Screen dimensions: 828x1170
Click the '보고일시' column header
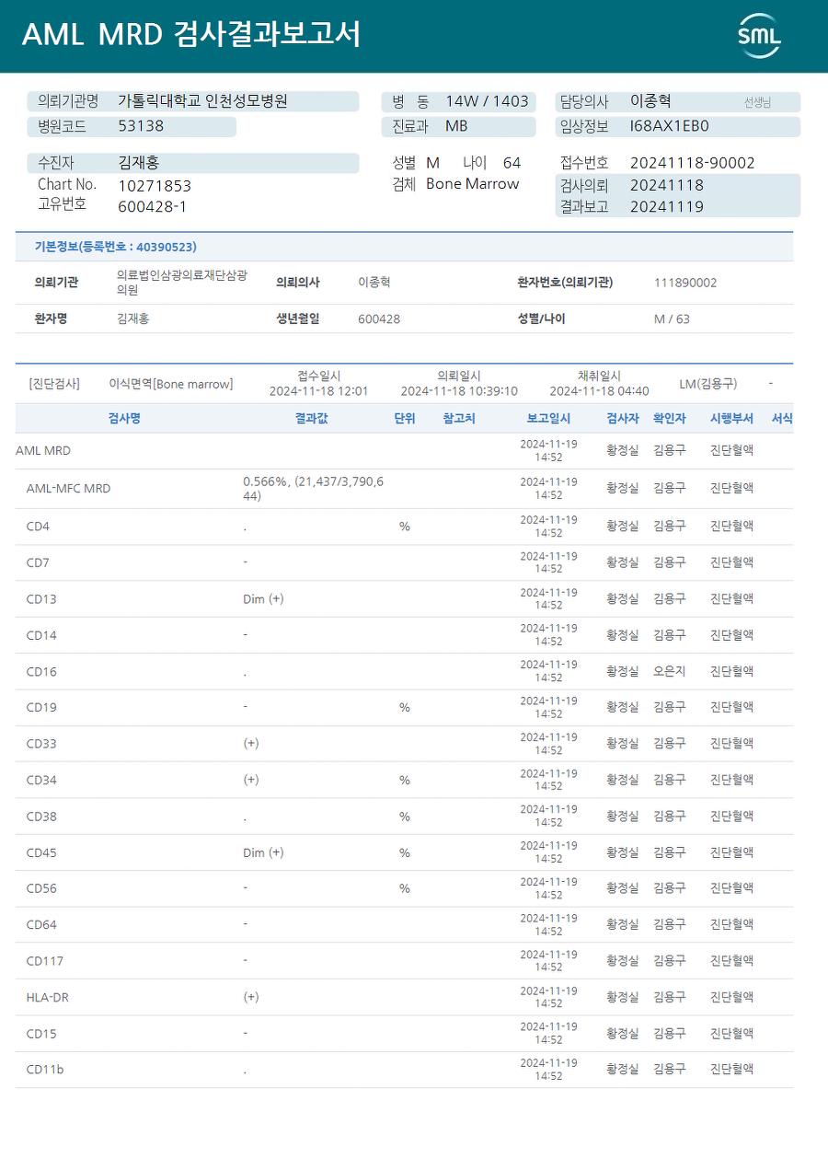548,418
